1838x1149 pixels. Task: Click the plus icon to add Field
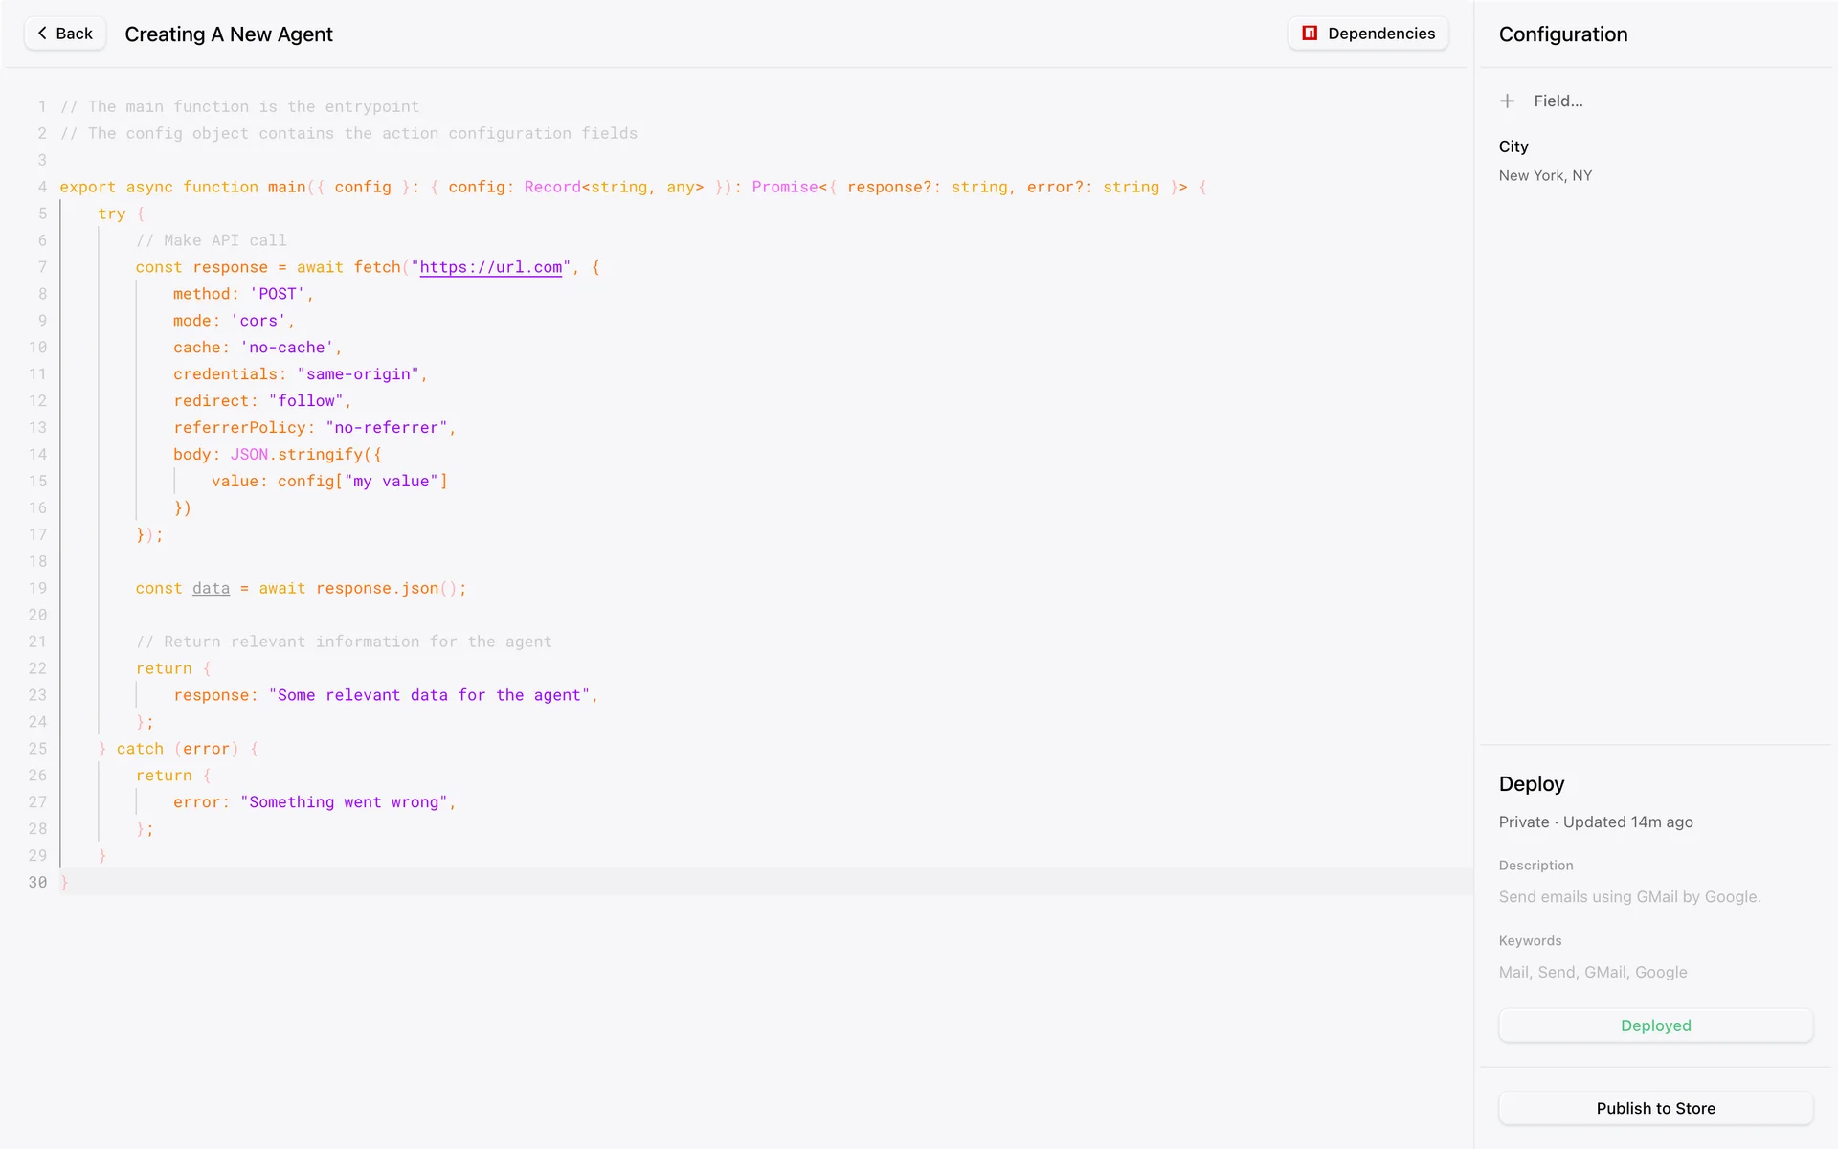[x=1508, y=101]
